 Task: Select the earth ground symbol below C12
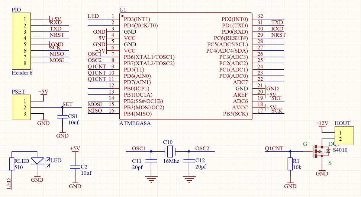189,179
